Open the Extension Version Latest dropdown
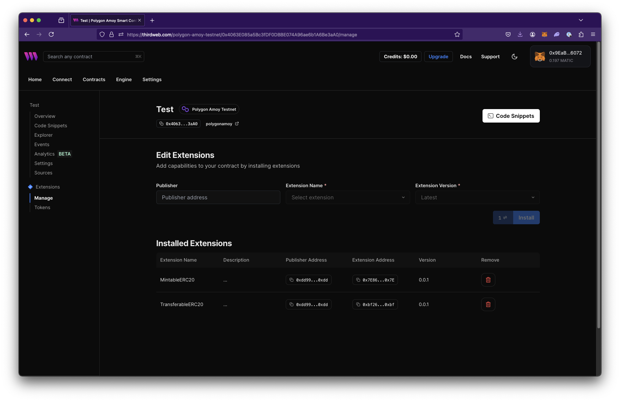 point(477,197)
